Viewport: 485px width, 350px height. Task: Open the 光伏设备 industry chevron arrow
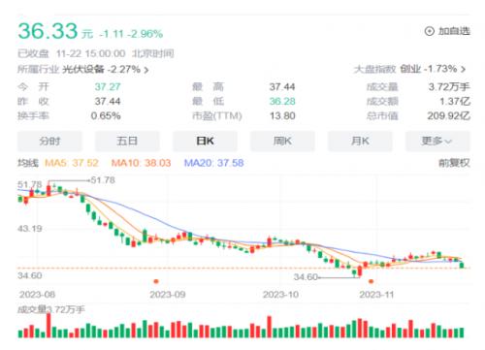click(146, 70)
